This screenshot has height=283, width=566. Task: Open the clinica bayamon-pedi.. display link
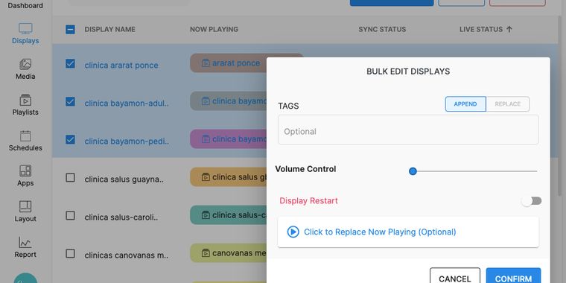pyautogui.click(x=127, y=141)
